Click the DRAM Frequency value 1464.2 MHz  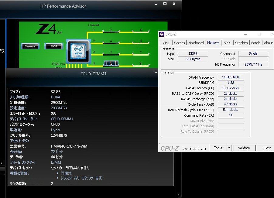coord(231,77)
